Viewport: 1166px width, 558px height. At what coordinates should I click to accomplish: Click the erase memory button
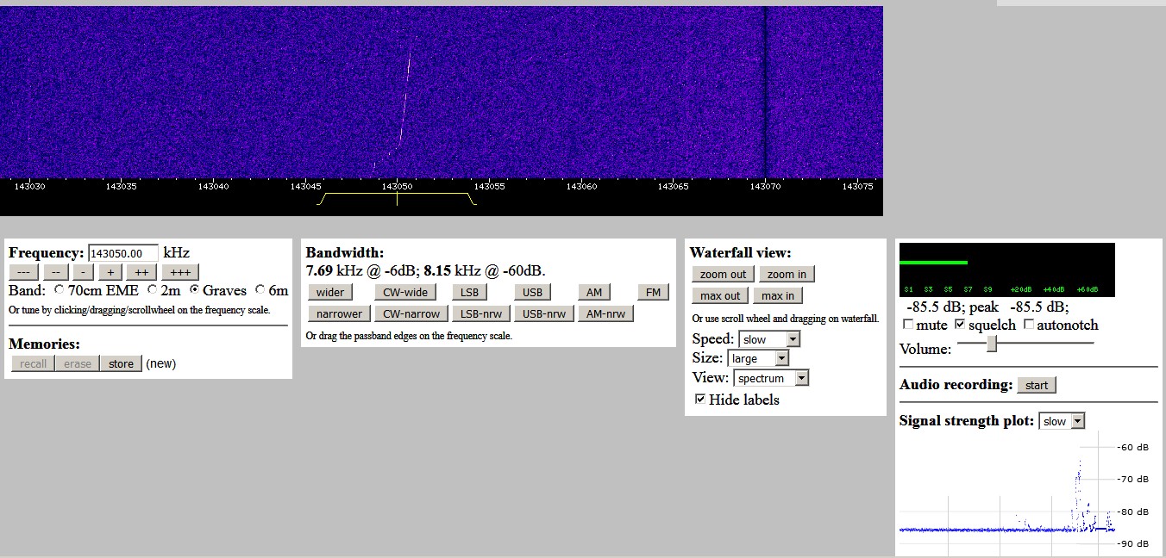[x=77, y=363]
